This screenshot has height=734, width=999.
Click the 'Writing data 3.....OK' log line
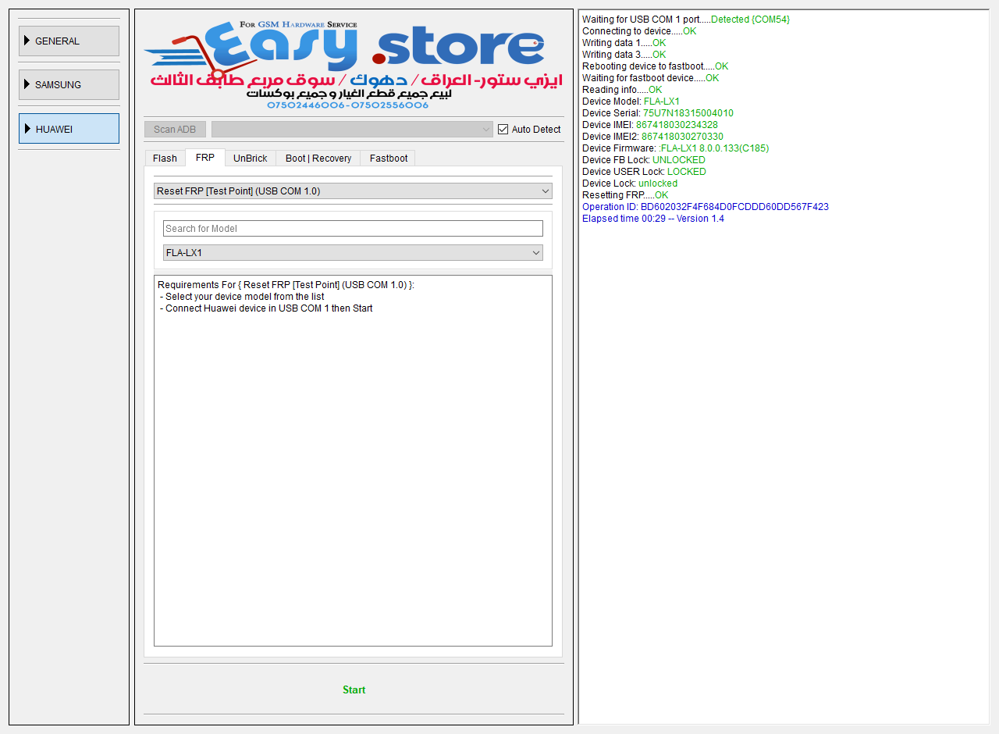(624, 55)
